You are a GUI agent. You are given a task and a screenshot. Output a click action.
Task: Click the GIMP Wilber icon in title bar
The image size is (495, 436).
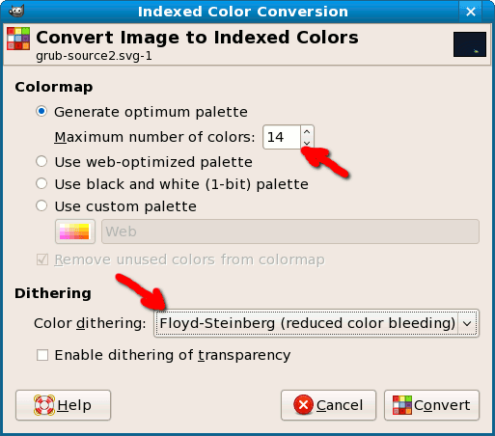(16, 12)
